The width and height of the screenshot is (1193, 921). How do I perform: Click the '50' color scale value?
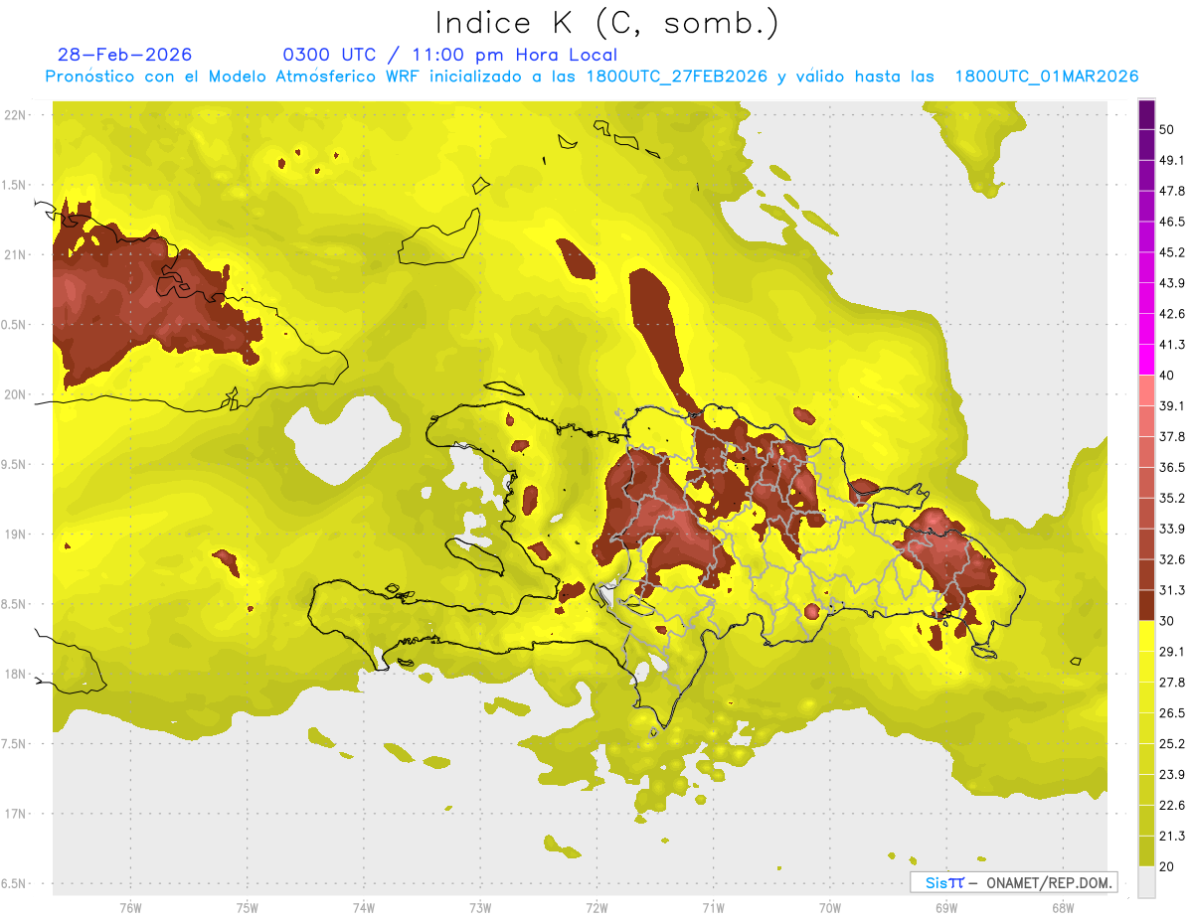tap(1167, 129)
